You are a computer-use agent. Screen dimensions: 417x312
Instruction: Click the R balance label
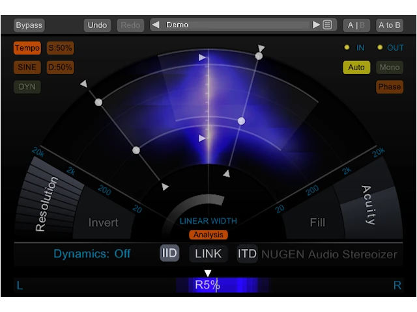point(397,285)
